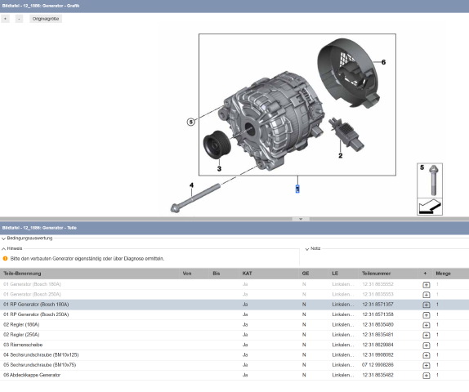Select row 02 Regler (180A)
The width and height of the screenshot is (469, 392).
point(234,325)
